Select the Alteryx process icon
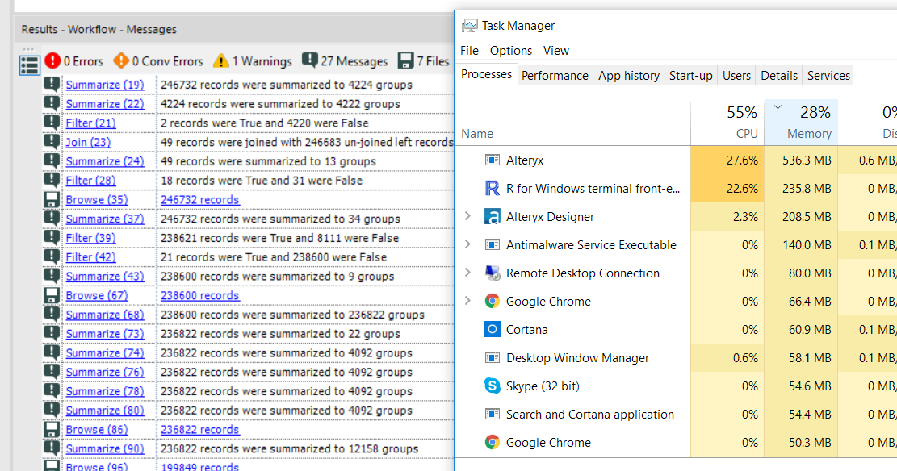 click(x=493, y=160)
